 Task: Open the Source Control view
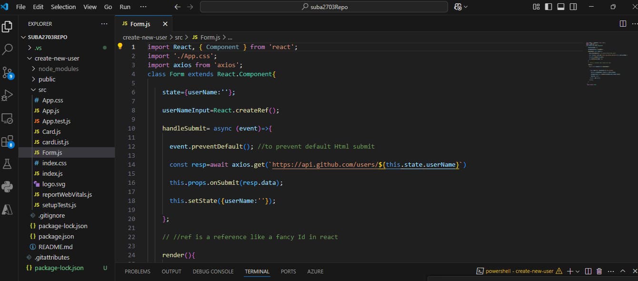[x=7, y=72]
